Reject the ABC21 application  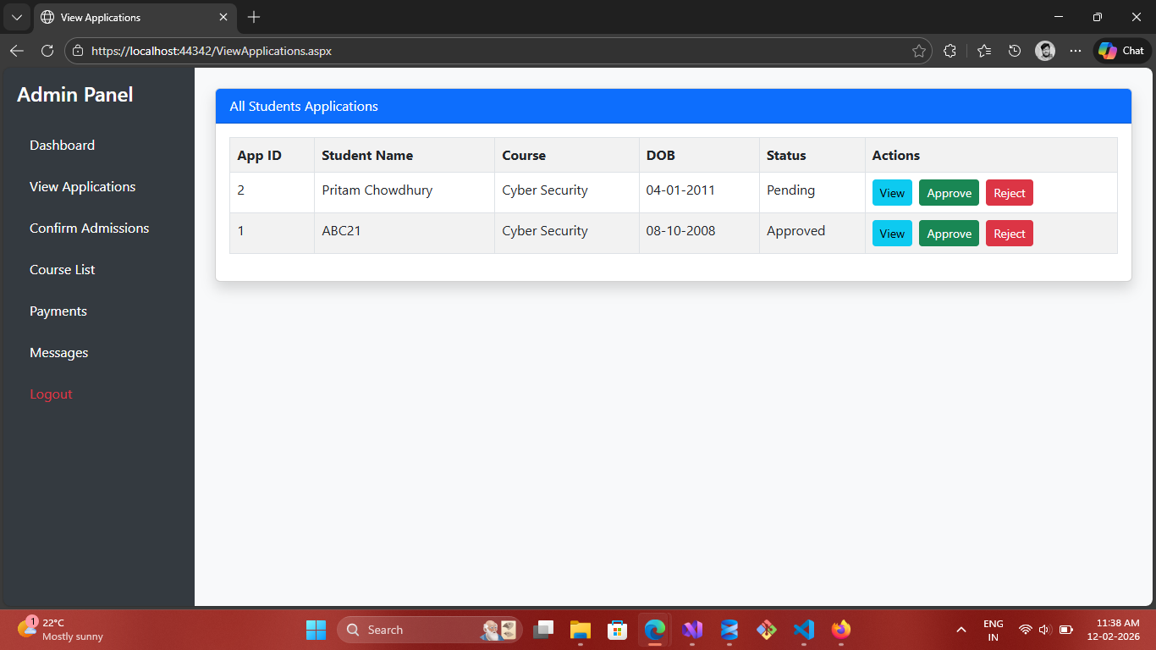pos(1009,234)
